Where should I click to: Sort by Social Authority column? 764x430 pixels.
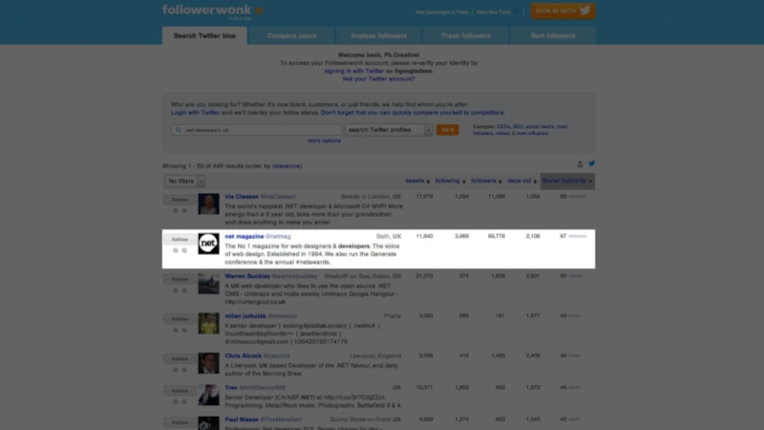pos(567,181)
